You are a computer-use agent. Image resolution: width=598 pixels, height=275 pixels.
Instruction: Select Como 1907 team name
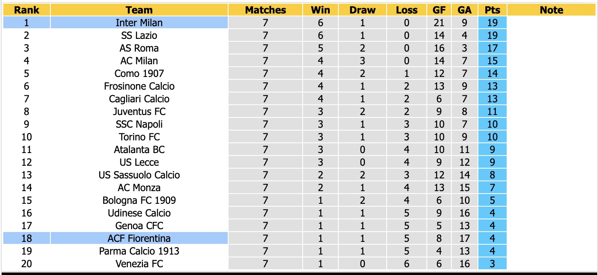[139, 73]
